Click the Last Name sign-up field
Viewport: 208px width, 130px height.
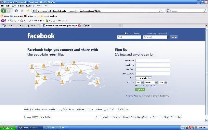click(152, 65)
